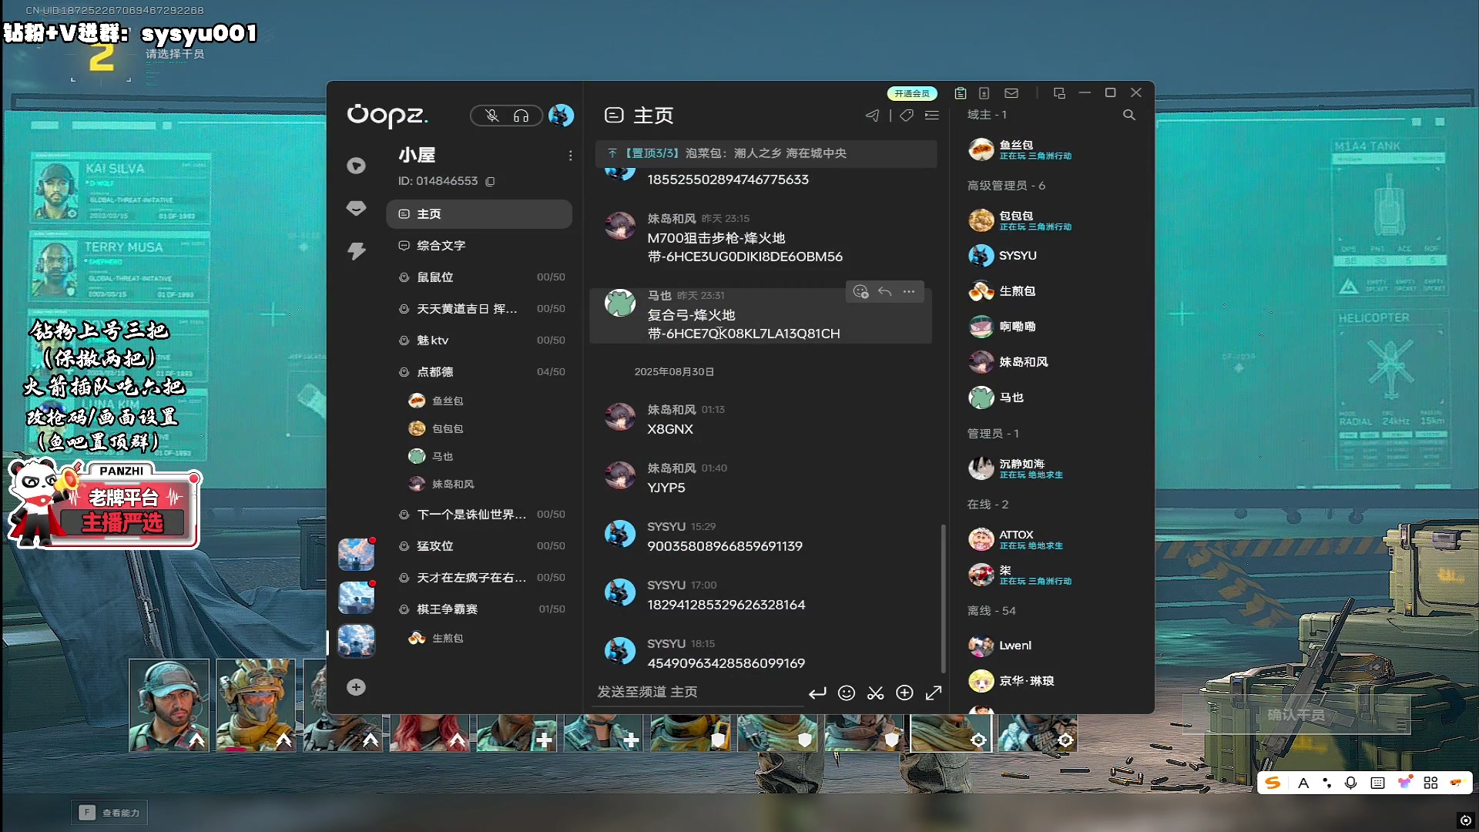The image size is (1479, 832).
Task: Open the three-dot menu beside 小屋
Action: (x=570, y=156)
